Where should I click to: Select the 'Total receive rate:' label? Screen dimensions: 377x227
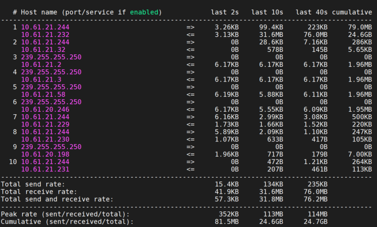(39, 192)
